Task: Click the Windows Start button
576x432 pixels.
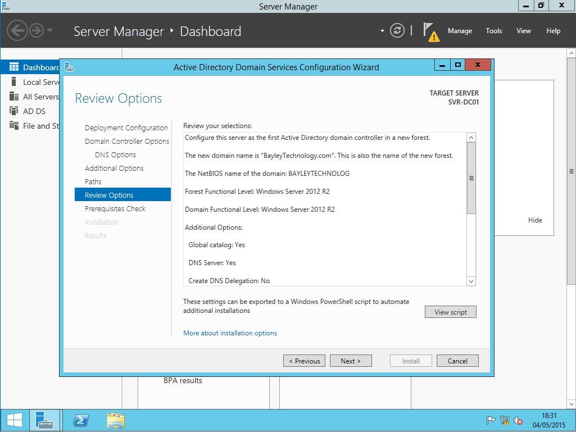Action: [x=15, y=420]
